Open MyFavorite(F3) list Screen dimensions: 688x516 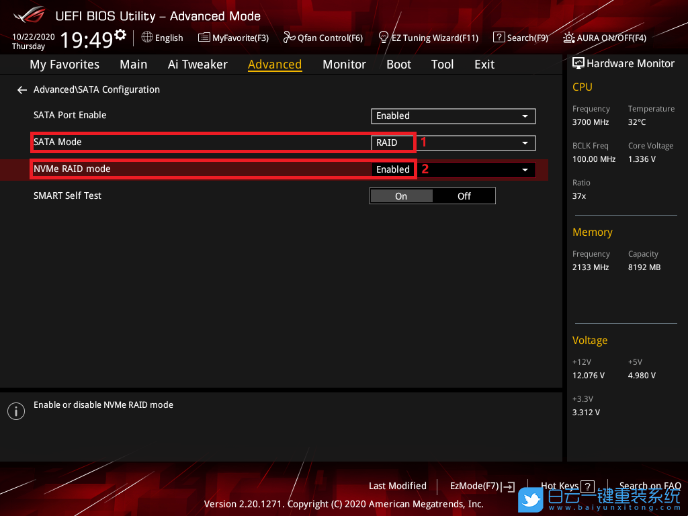tap(233, 38)
